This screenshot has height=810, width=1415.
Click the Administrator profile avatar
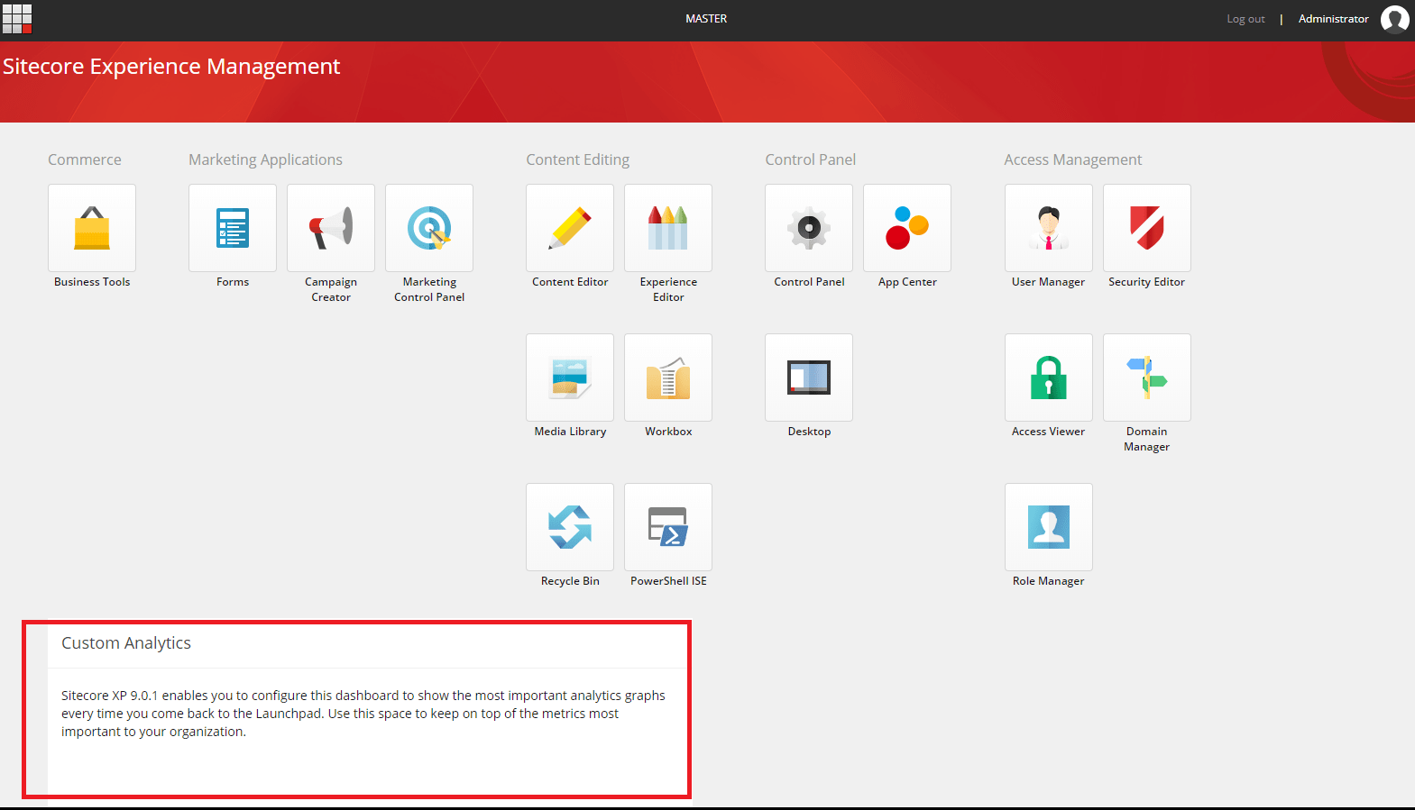pyautogui.click(x=1395, y=19)
